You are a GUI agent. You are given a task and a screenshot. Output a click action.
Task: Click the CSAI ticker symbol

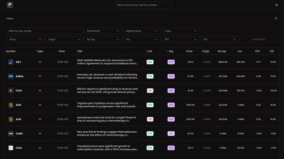click(x=18, y=148)
